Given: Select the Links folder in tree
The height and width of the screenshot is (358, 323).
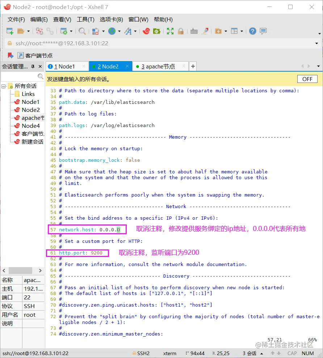Looking at the screenshot, I should 28,94.
